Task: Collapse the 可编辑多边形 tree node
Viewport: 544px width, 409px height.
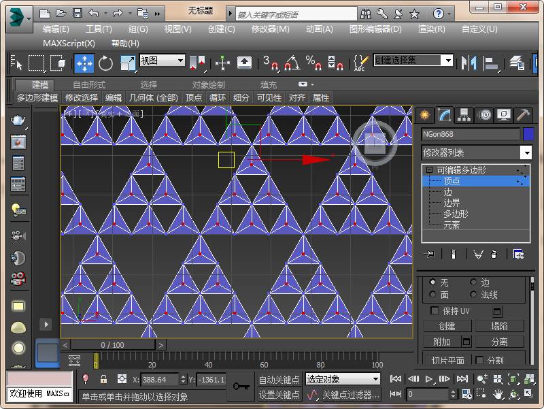Action: pyautogui.click(x=430, y=169)
